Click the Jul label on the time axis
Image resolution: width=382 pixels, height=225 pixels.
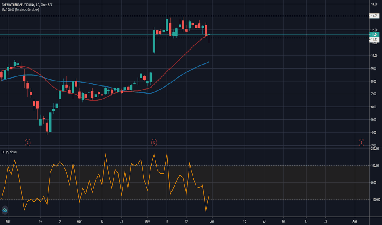tap(283, 221)
